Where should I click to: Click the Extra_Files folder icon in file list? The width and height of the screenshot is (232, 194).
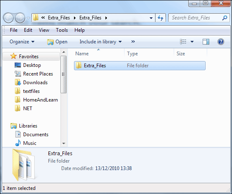point(79,65)
